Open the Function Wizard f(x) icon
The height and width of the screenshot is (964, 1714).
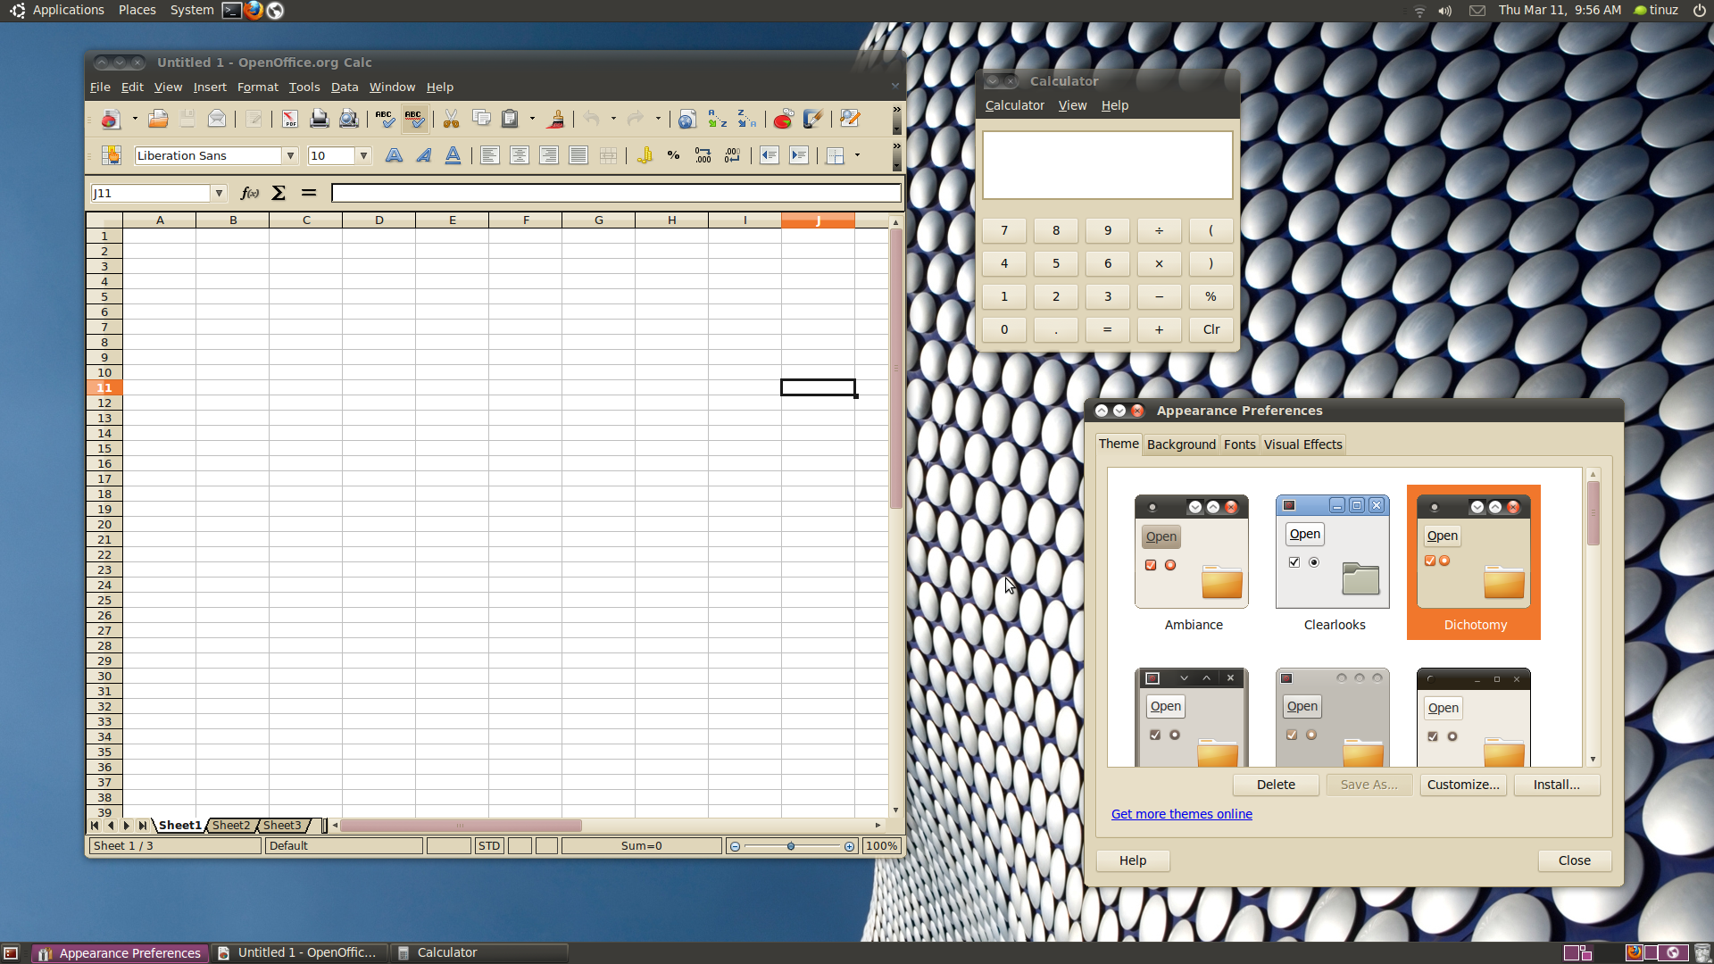tap(250, 193)
